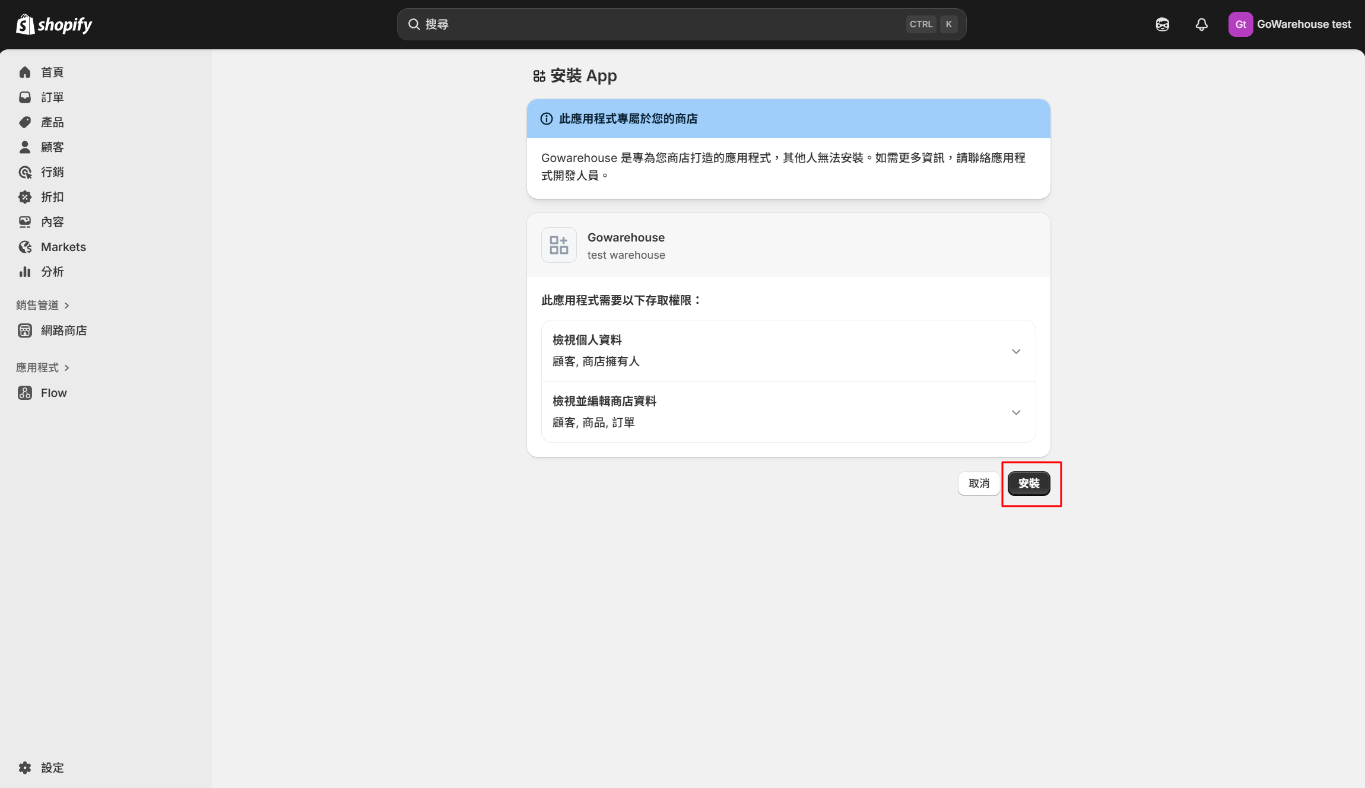The height and width of the screenshot is (788, 1365).
Task: Open the notifications bell
Action: [x=1201, y=24]
